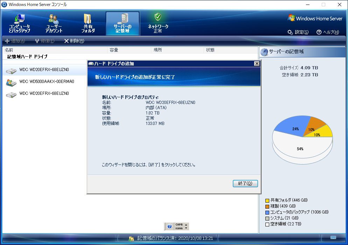Click the Add (追加) toolbar button
Viewport: 348px width, 245px height.
(x=15, y=41)
